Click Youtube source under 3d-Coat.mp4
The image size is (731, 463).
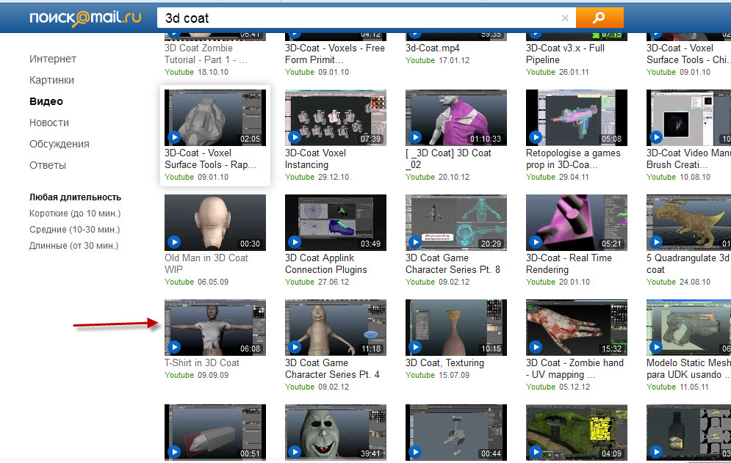click(x=420, y=61)
